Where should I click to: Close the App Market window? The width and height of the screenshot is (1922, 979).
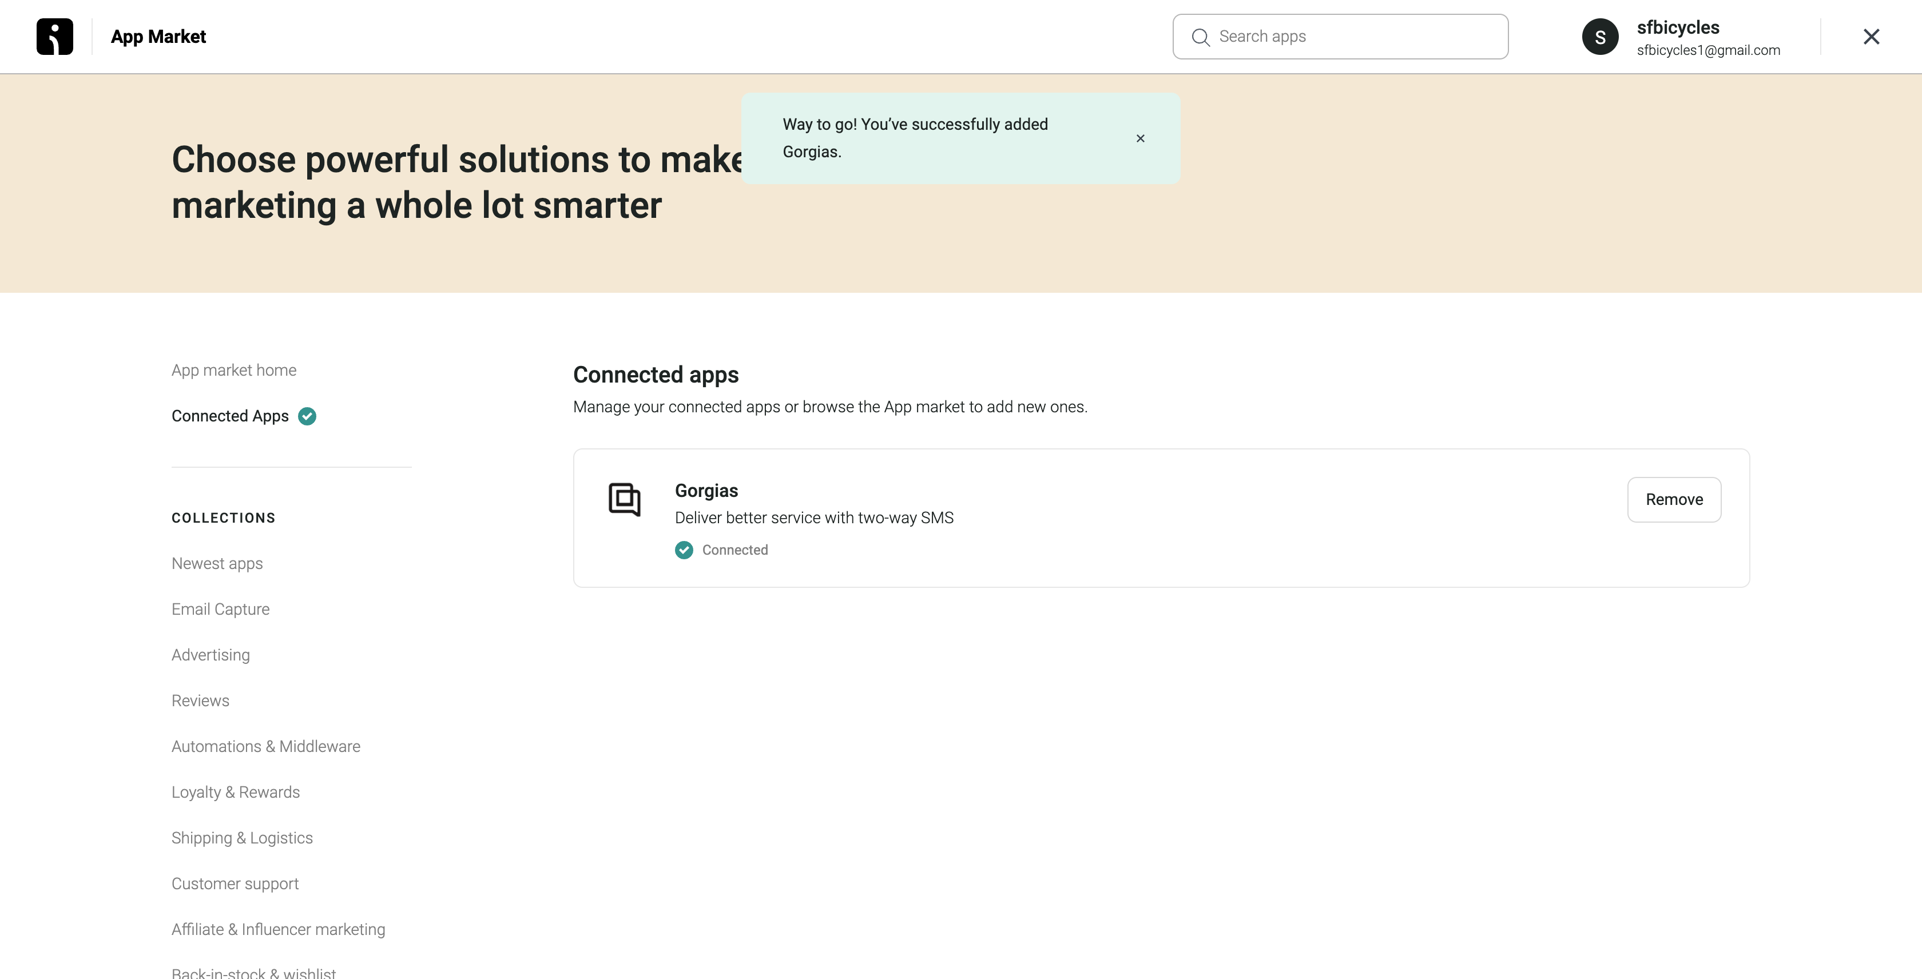click(x=1871, y=37)
